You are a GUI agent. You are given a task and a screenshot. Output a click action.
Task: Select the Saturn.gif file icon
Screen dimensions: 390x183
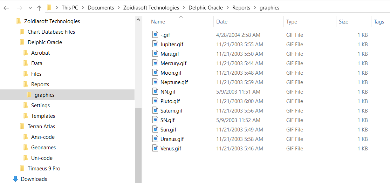(155, 110)
